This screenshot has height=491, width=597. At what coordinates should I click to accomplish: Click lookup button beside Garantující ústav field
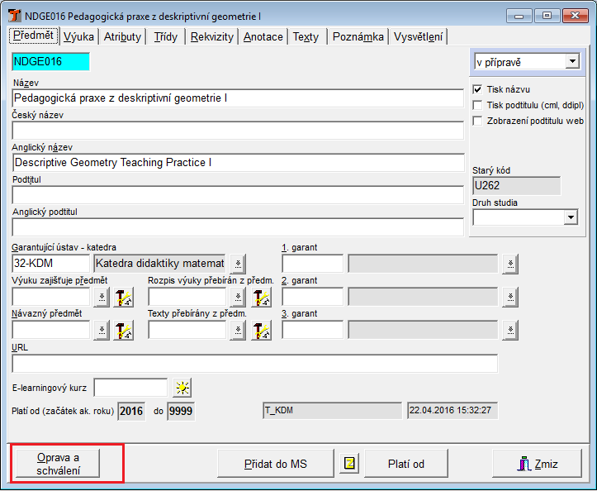pos(238,264)
